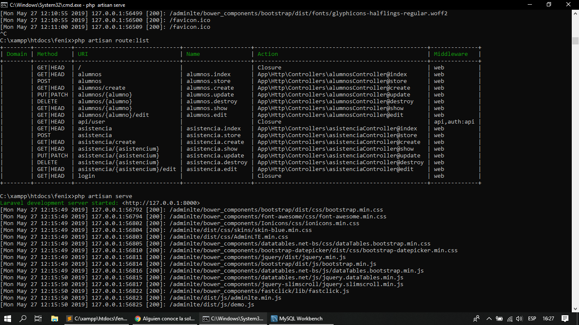Screen dimensions: 579x325
Task: Open the Windows Start menu
Action: click(x=8, y=318)
